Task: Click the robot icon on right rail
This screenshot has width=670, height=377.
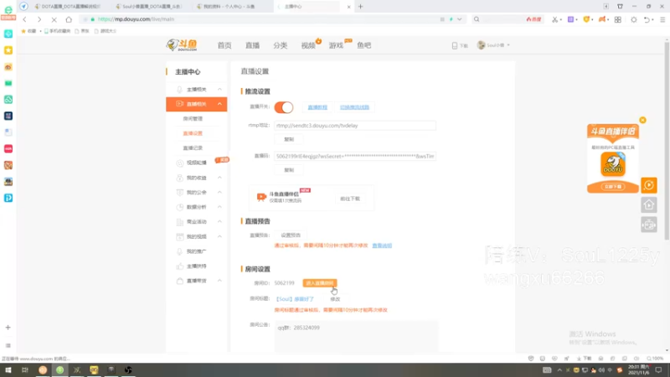Action: point(649,225)
